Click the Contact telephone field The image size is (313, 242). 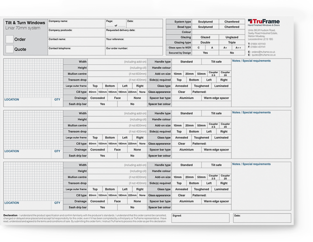(76, 51)
